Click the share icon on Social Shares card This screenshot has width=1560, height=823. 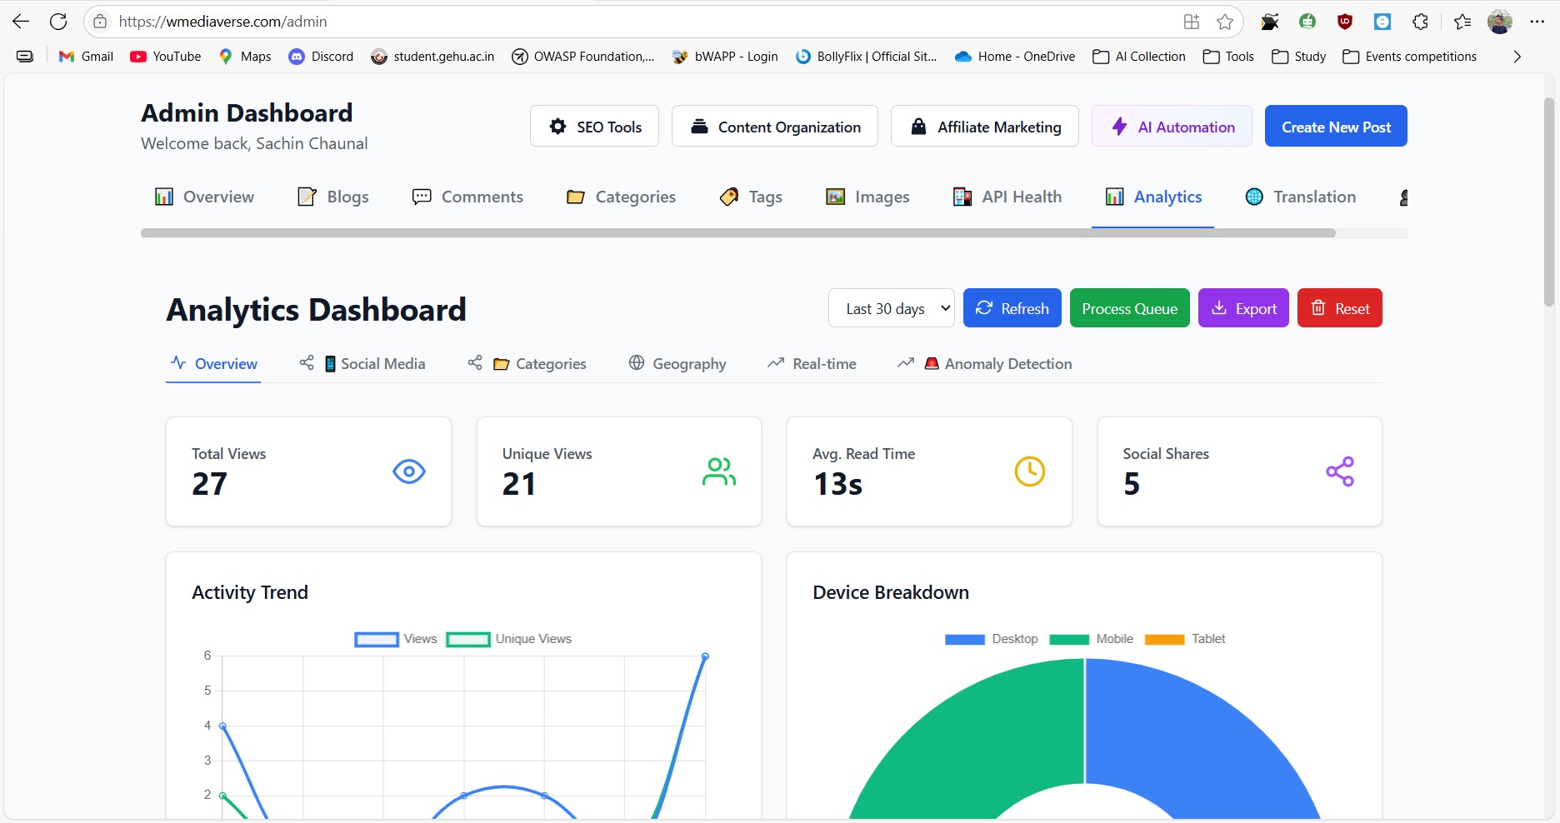(1339, 472)
